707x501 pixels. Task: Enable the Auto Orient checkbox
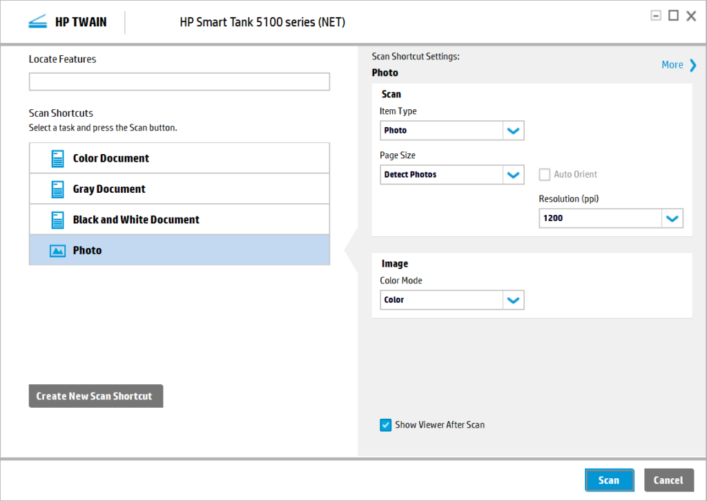545,175
